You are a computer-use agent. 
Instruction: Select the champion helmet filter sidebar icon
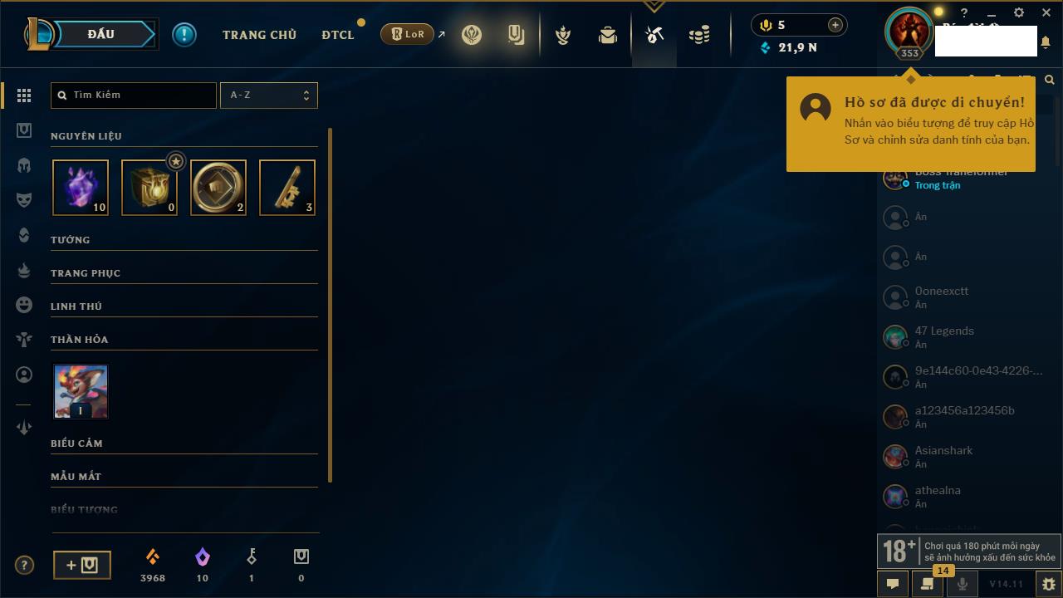24,165
